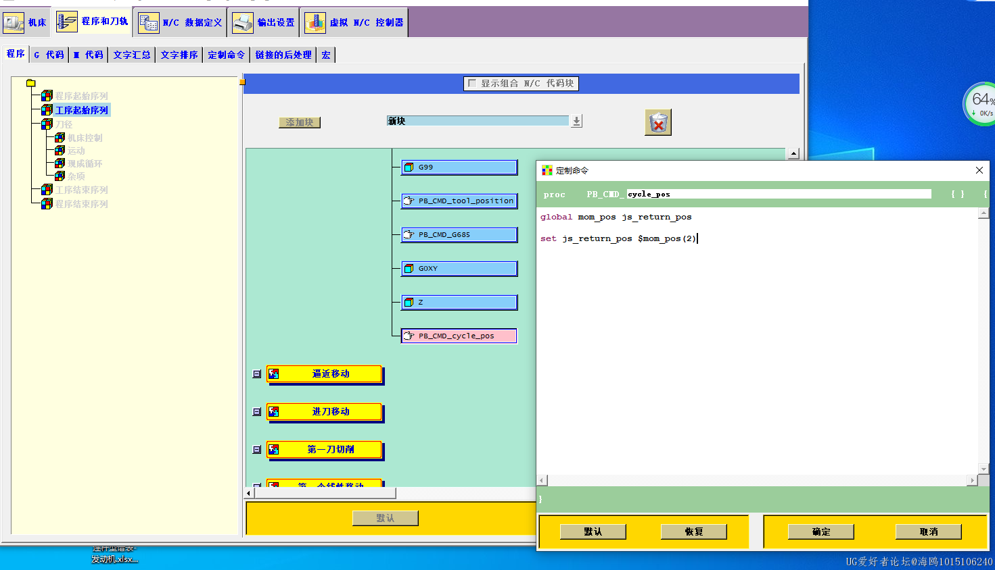This screenshot has width=995, height=570.
Task: Select the 文字汇总 sub-tab
Action: pos(132,55)
